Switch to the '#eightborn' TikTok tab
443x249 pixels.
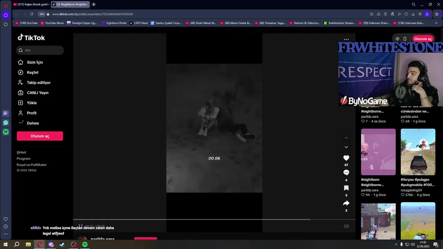(71, 4)
